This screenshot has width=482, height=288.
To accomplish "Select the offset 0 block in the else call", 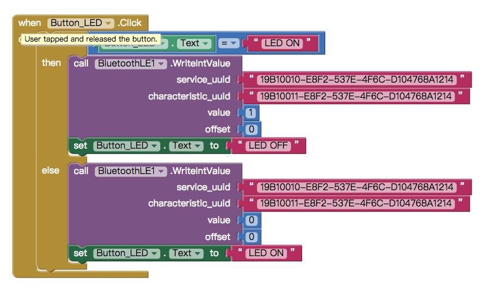I will coord(252,237).
